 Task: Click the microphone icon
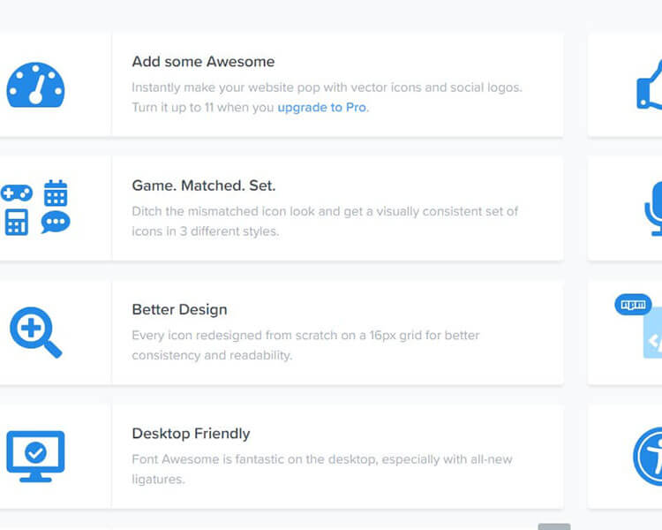[653, 210]
